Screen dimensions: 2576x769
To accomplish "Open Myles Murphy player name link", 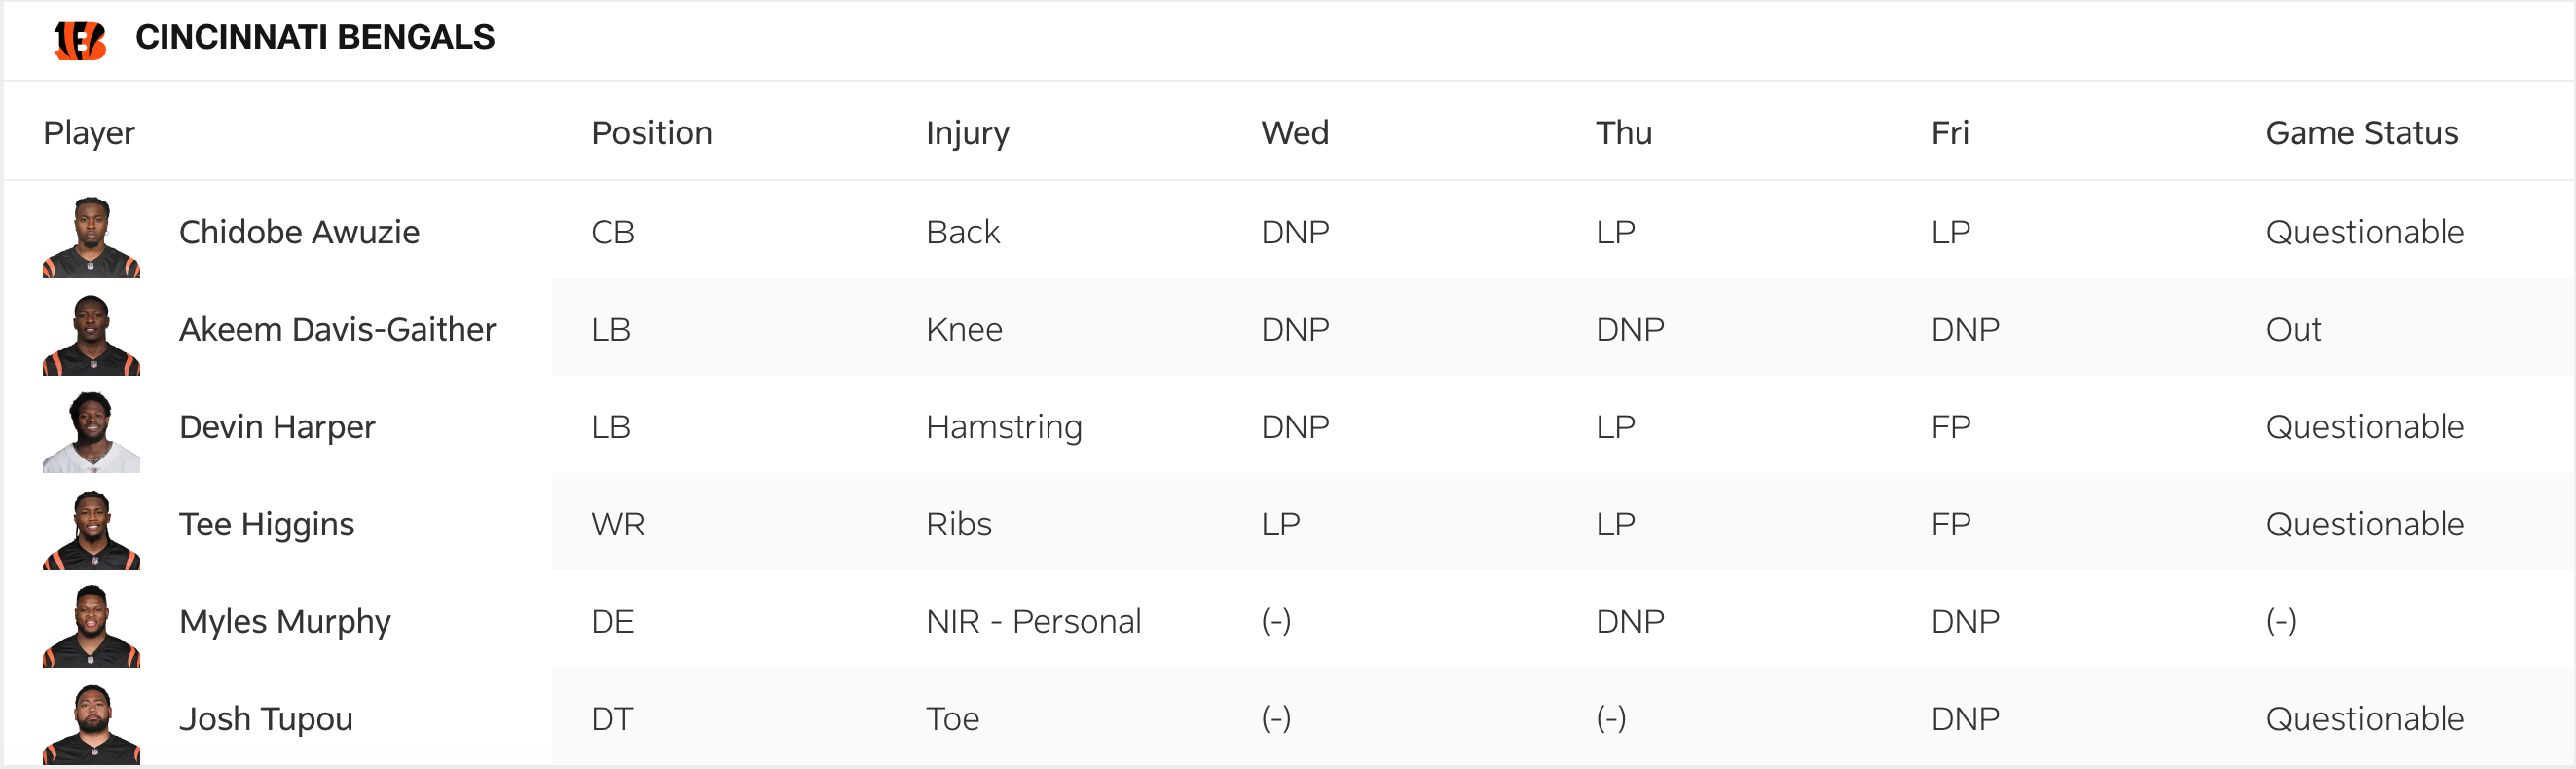I will (x=285, y=621).
